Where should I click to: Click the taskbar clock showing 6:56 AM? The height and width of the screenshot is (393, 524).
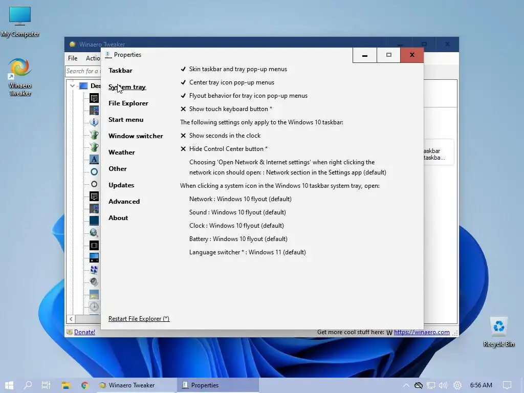tap(481, 385)
